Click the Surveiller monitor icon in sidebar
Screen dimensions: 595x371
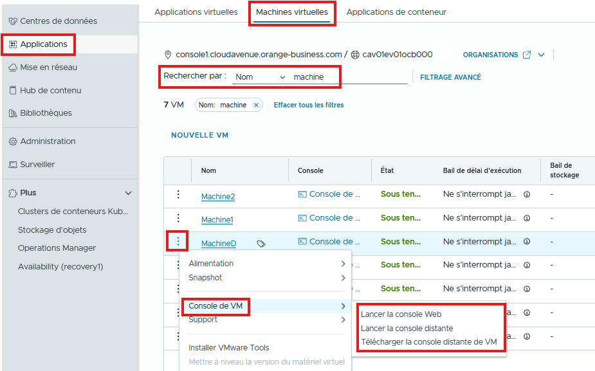[x=13, y=165]
